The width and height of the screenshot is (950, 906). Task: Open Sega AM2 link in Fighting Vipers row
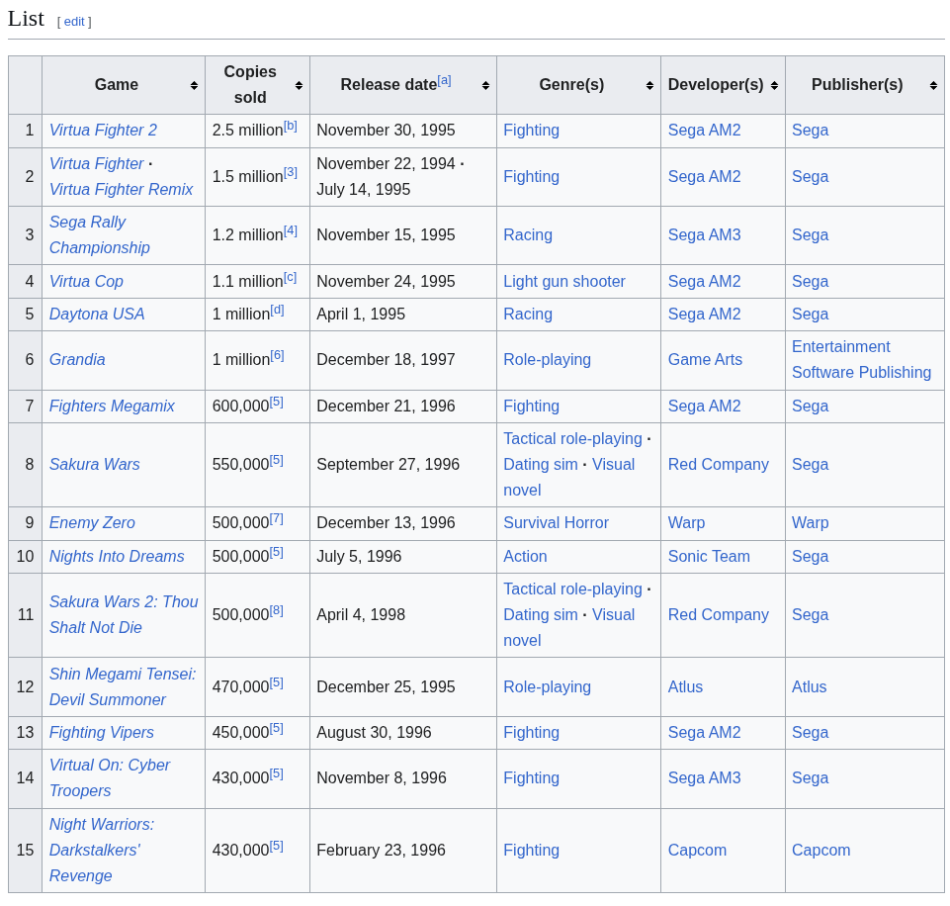click(705, 733)
